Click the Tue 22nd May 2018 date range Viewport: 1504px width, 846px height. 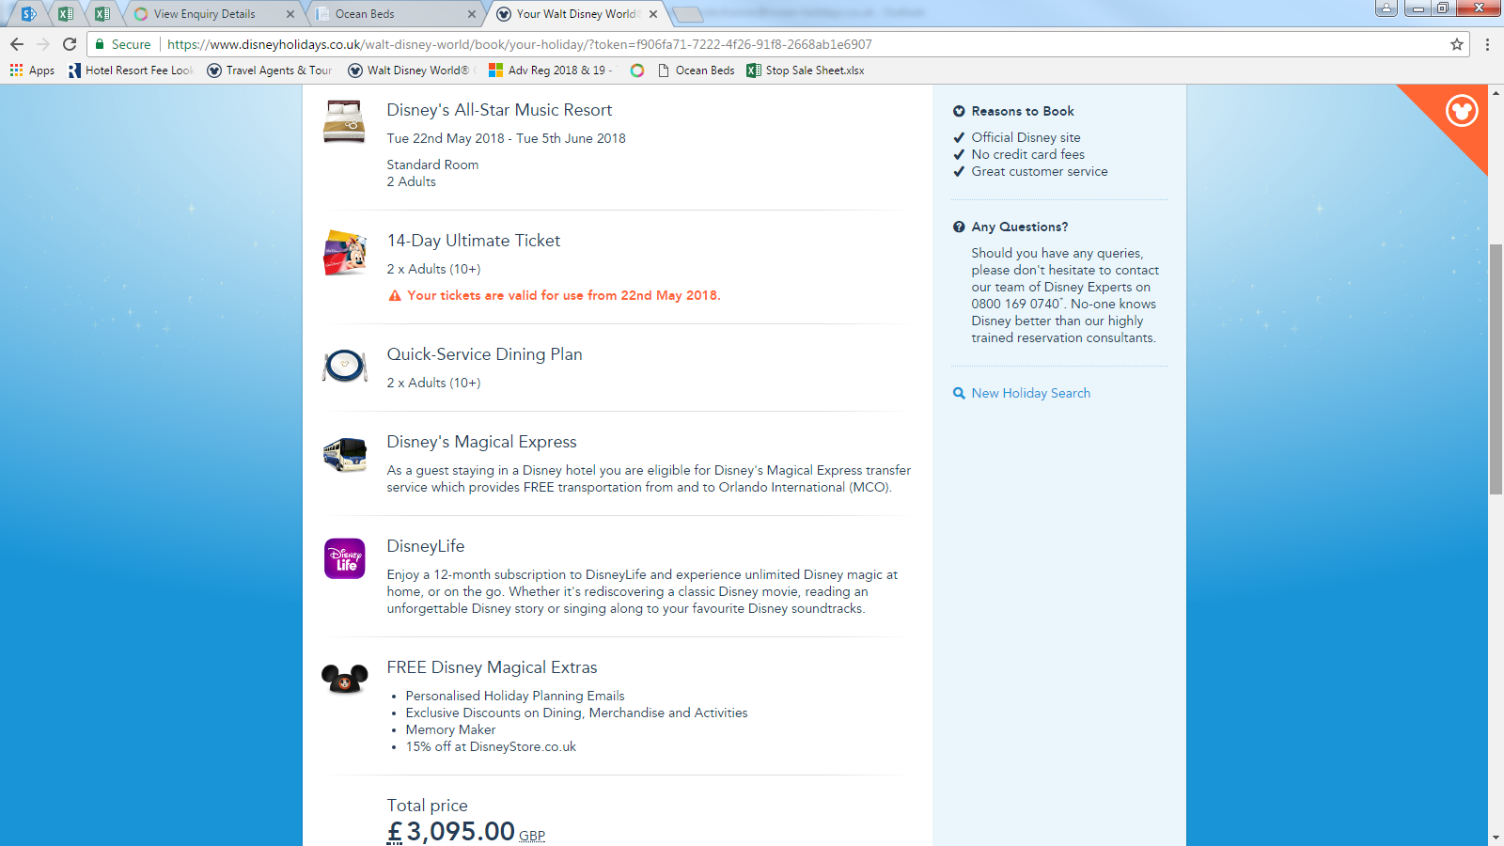[507, 138]
